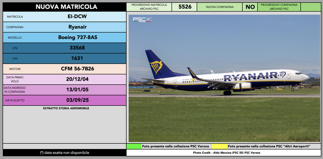Click '(*) data esatta non disponibile' note
This screenshot has height=159, width=323.
point(65,153)
